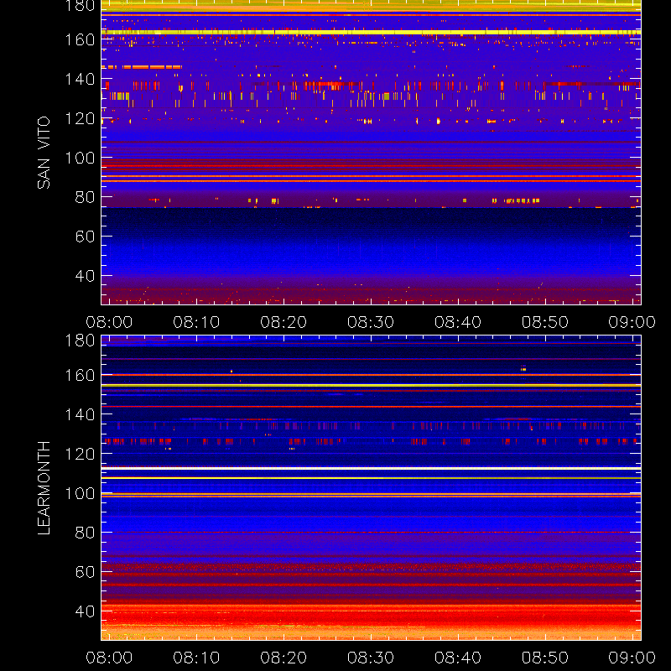Choose the 08:10 time label below Learmonth plot
This screenshot has width=671, height=671.
pyautogui.click(x=196, y=658)
